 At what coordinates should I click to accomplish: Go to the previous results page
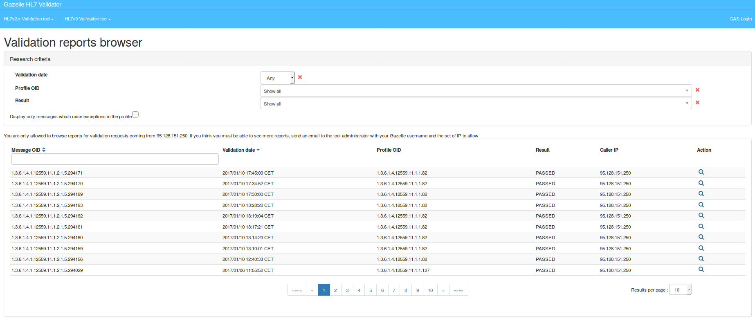pos(312,290)
